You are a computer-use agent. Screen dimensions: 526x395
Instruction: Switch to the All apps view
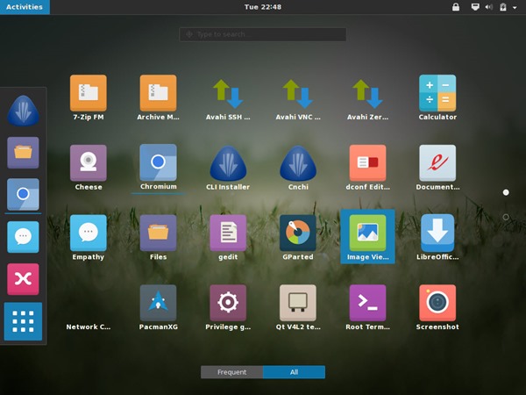(x=295, y=372)
